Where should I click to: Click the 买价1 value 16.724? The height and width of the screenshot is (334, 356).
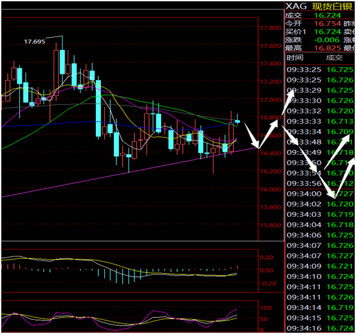point(328,31)
